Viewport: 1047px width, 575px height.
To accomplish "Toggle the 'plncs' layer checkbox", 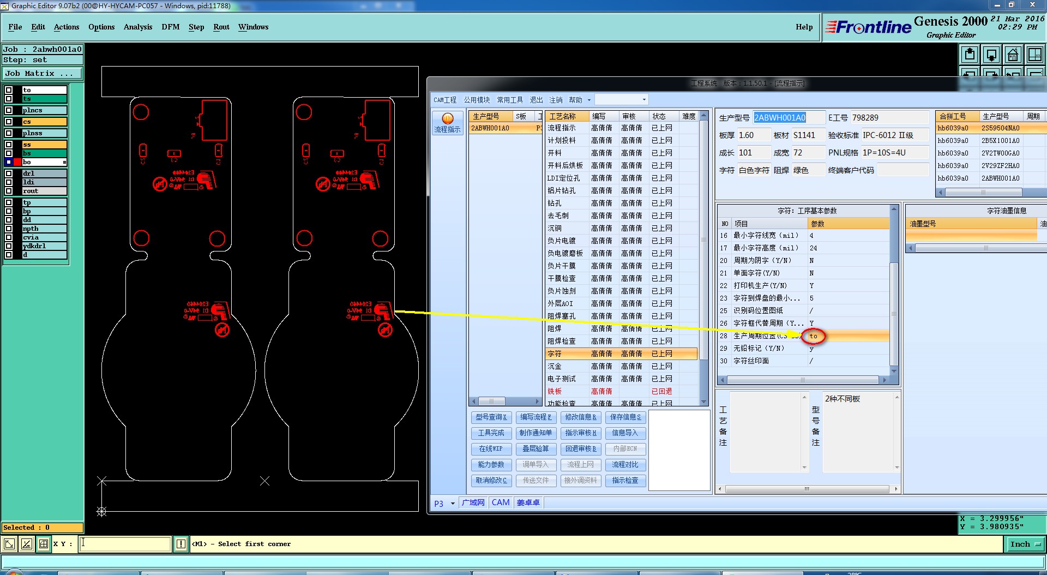I will [9, 110].
